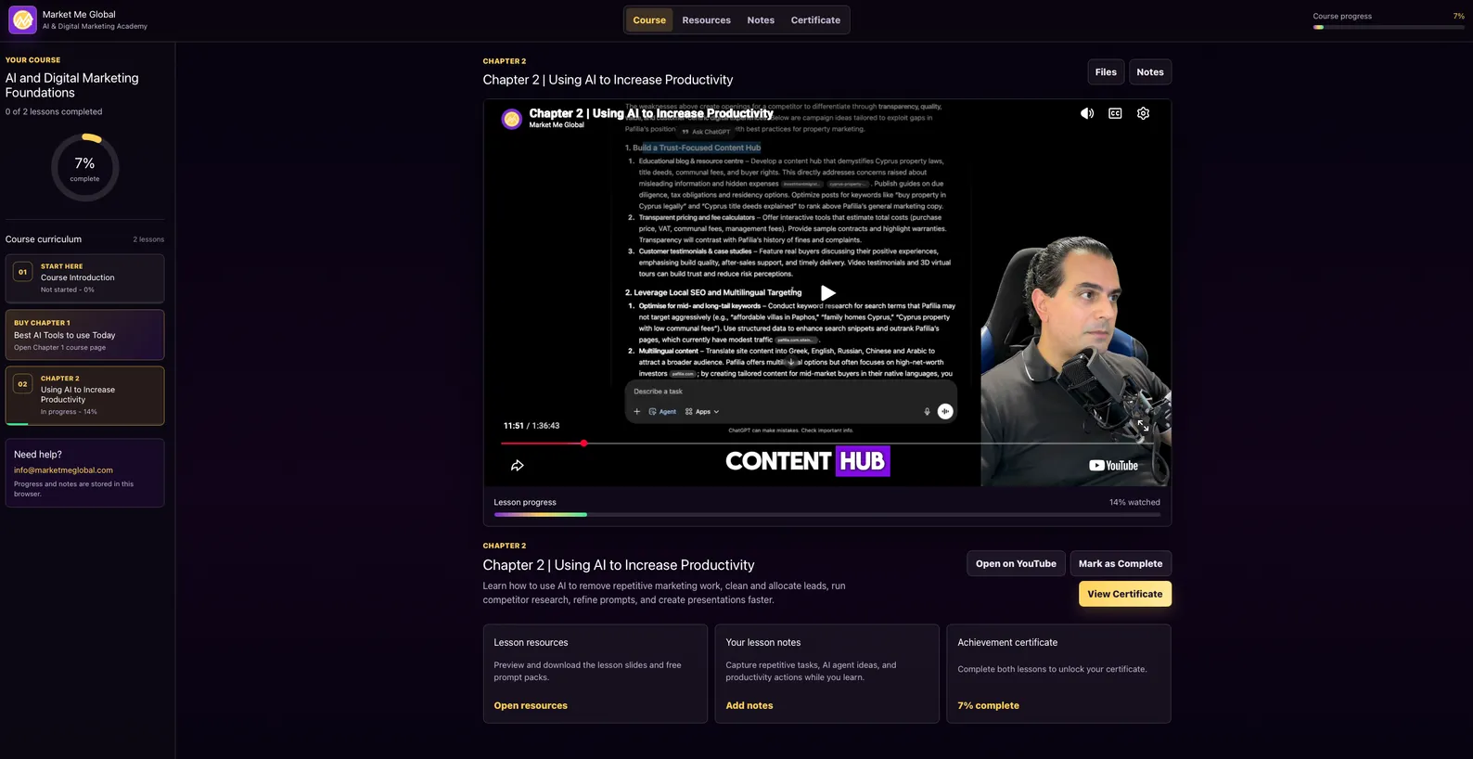Mark the lesson as complete
The height and width of the screenshot is (759, 1473).
tap(1121, 564)
